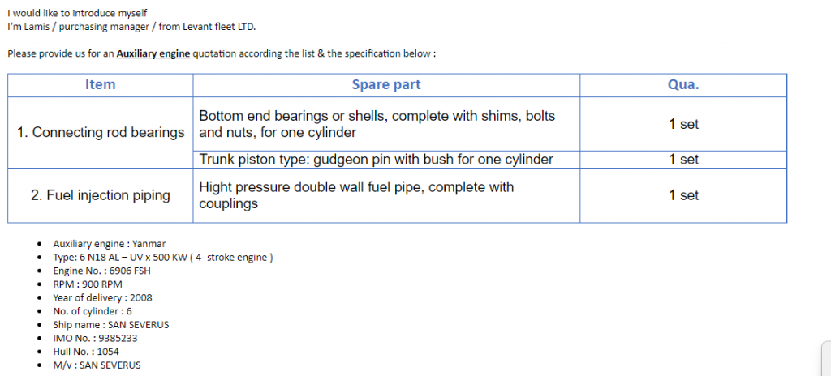831x376 pixels.
Task: Click the Hight pressure double wall fuel pipe cell
Action: point(386,195)
